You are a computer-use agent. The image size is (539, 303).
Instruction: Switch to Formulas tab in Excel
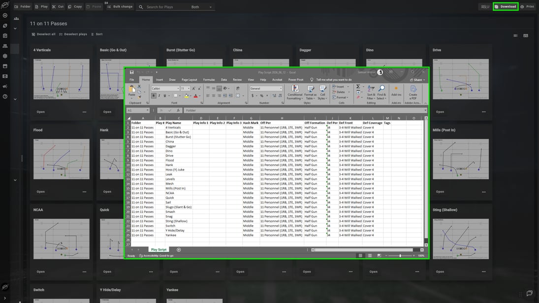coord(209,80)
